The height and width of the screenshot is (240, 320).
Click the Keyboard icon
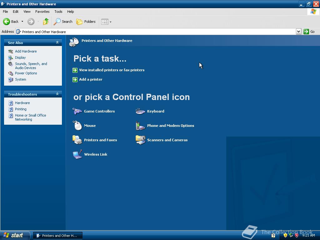click(x=140, y=111)
